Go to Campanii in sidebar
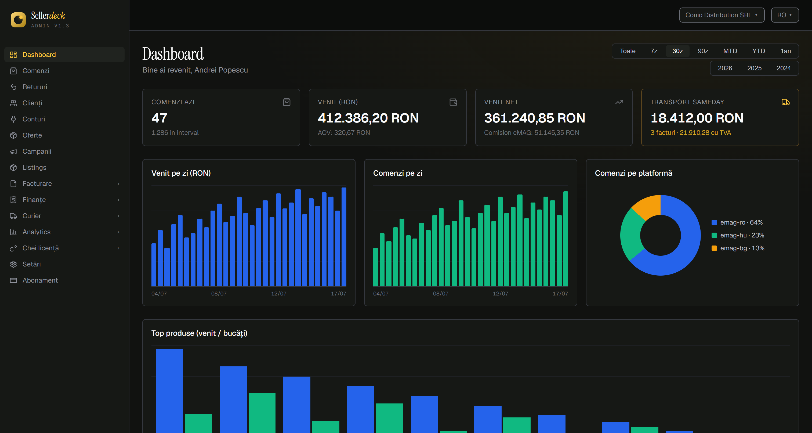 [x=64, y=151]
